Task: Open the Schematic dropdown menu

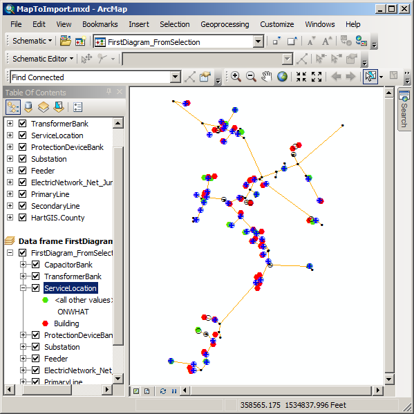Action: pos(32,41)
